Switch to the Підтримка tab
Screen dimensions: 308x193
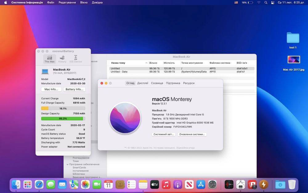coord(173,83)
